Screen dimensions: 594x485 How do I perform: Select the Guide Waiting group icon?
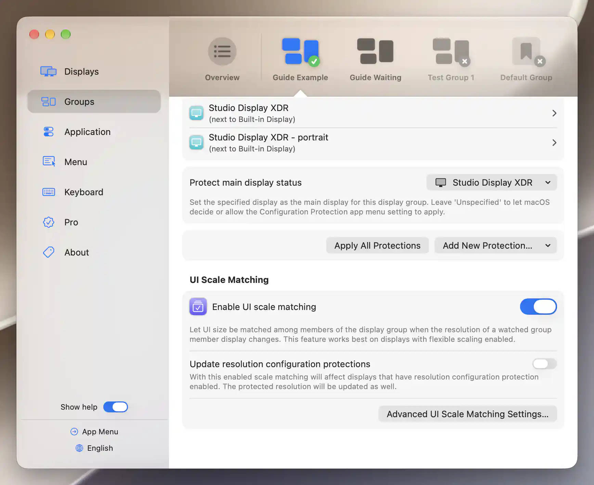[375, 51]
